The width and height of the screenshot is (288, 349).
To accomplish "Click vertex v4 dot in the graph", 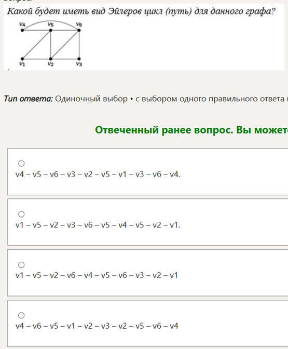I will (22, 30).
